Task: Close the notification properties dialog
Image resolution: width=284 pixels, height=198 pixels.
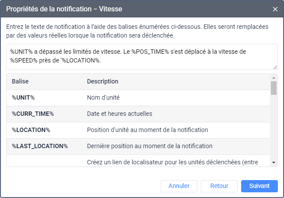Action: click(x=275, y=9)
